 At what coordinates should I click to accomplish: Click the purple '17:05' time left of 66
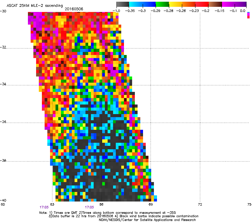point(89,207)
